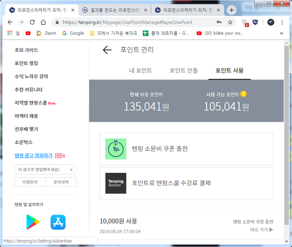The height and width of the screenshot is (247, 292).
Task: Open 수익 노하우 강의 in sidebar
Action: 31,77
